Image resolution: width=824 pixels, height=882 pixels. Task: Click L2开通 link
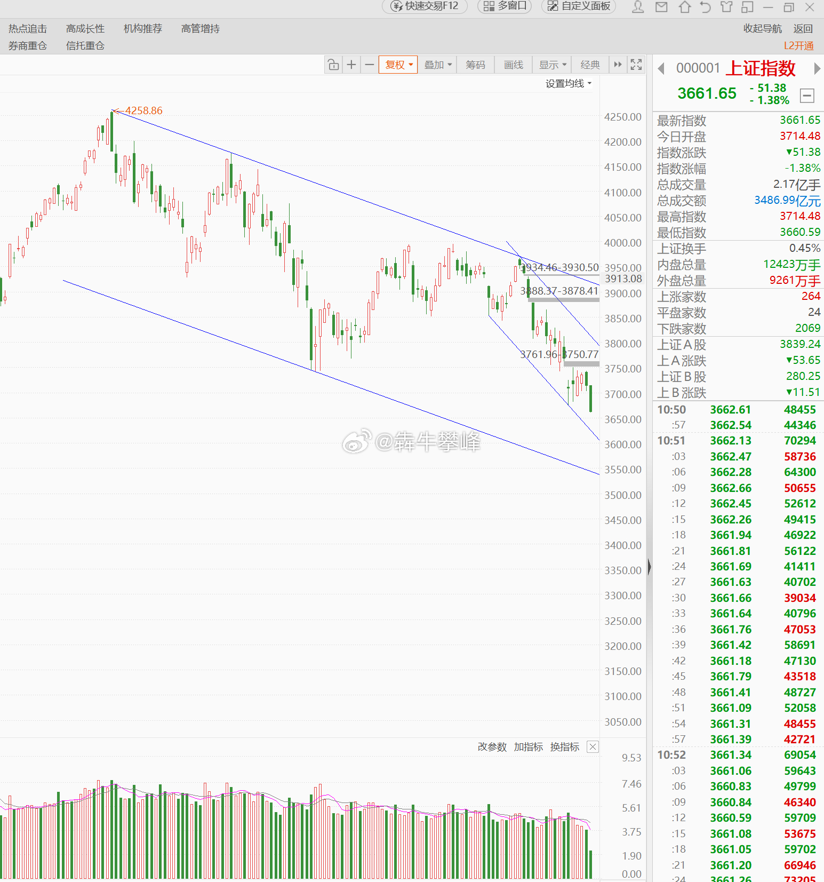[798, 46]
